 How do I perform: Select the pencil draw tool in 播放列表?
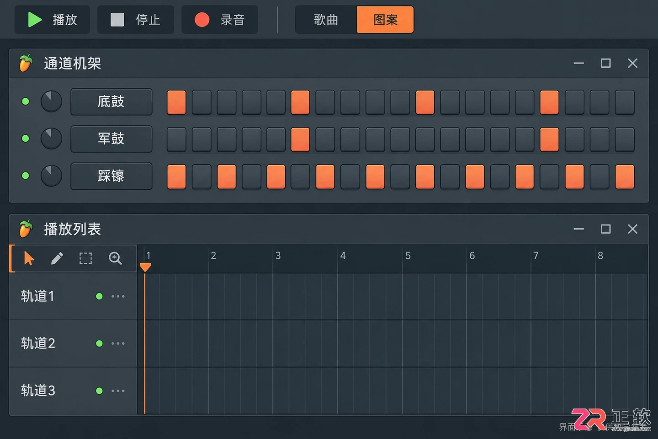coord(57,258)
